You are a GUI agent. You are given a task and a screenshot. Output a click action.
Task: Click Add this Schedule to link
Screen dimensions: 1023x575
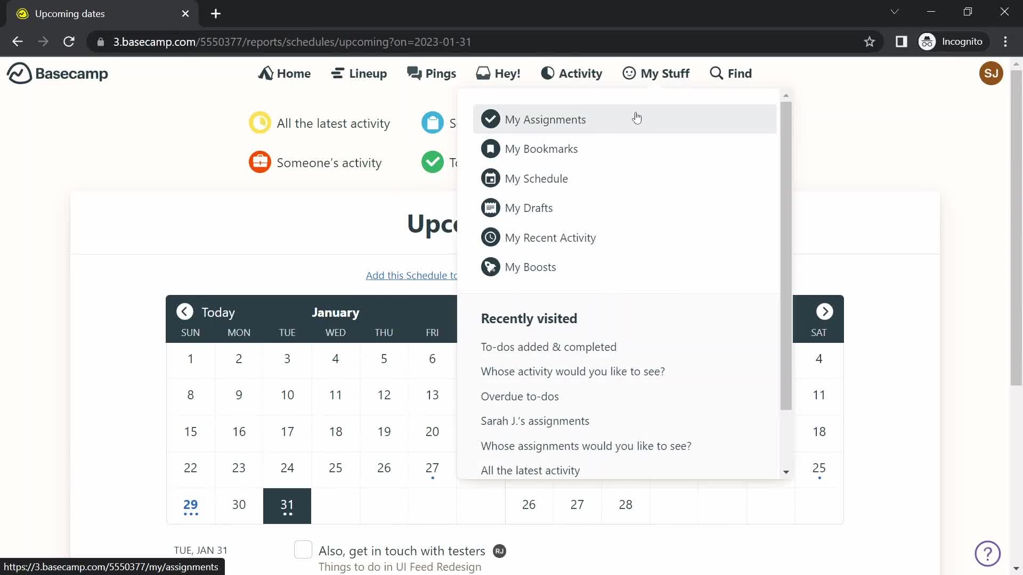pos(411,275)
